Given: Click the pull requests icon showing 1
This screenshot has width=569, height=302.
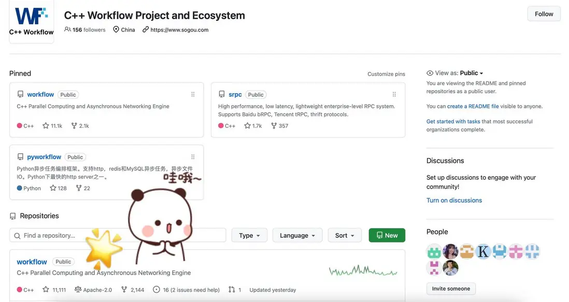Looking at the screenshot, I should pyautogui.click(x=232, y=290).
